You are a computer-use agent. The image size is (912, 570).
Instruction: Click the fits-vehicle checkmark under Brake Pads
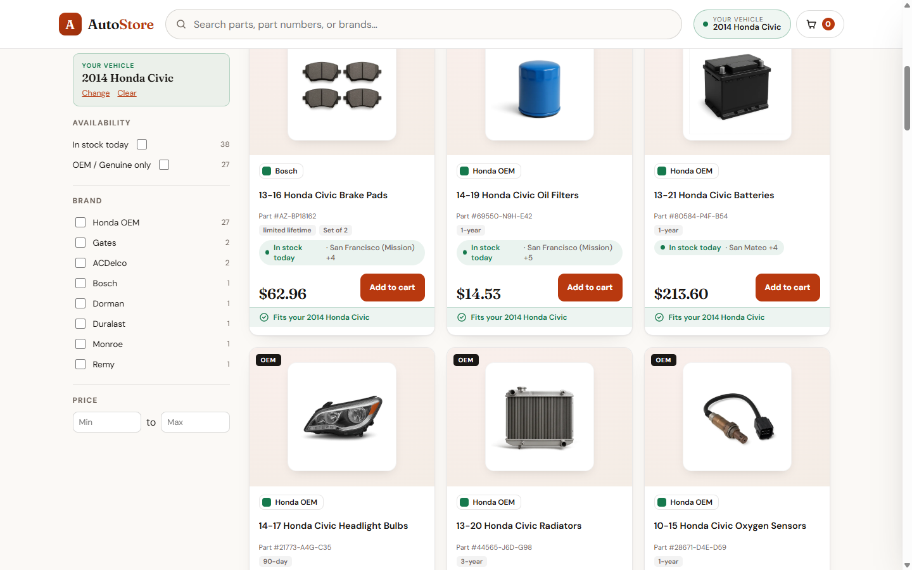click(x=264, y=317)
